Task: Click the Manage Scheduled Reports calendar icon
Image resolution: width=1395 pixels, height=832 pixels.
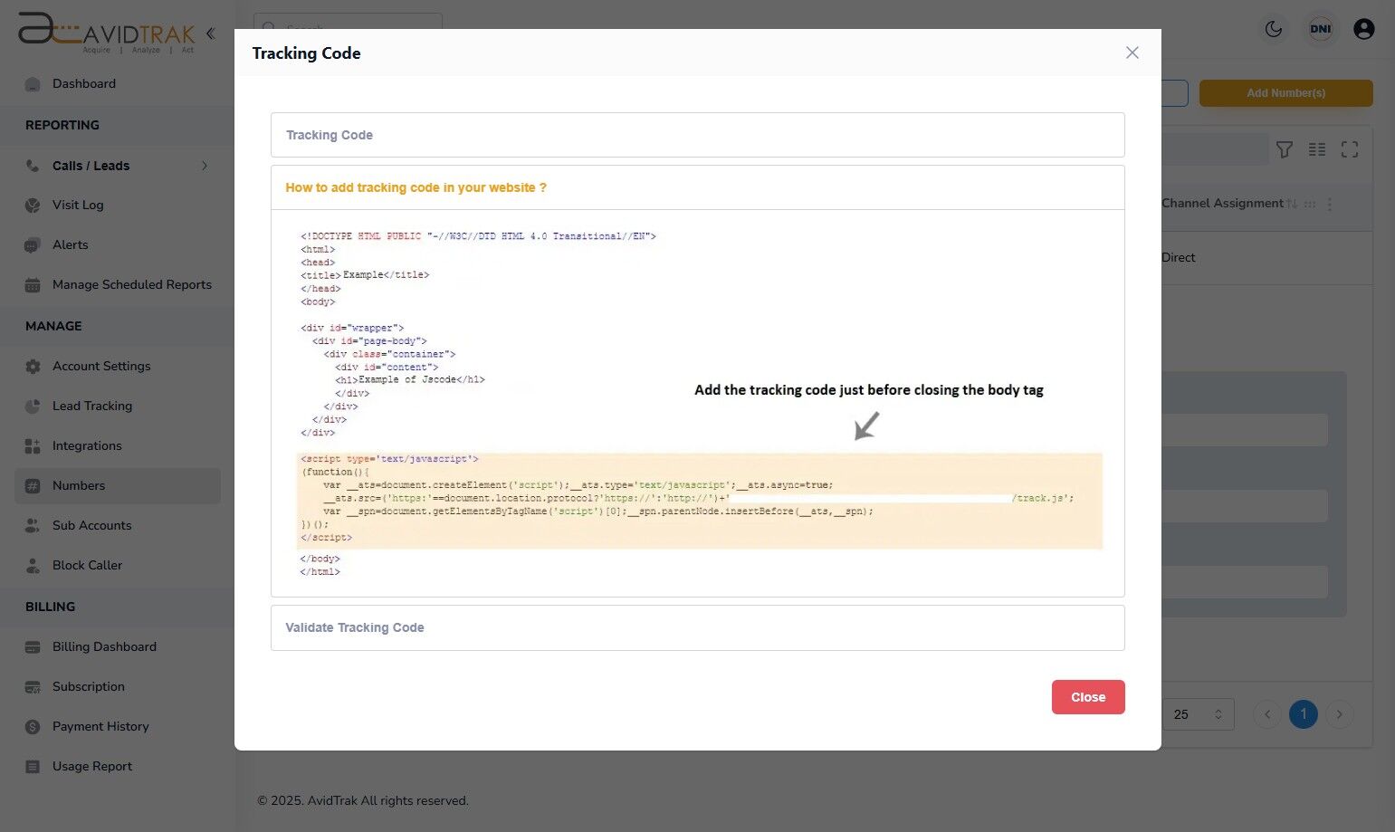Action: [x=33, y=285]
